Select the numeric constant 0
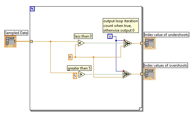Screen dimensions: 193x119 tap(70, 57)
